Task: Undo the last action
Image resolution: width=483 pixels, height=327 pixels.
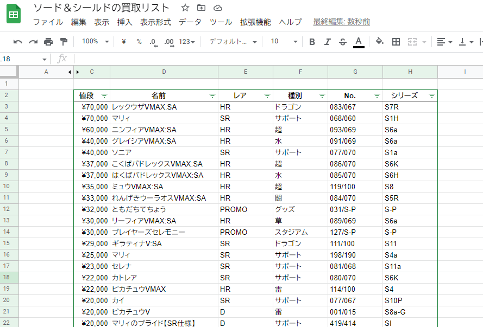Action: tap(18, 42)
